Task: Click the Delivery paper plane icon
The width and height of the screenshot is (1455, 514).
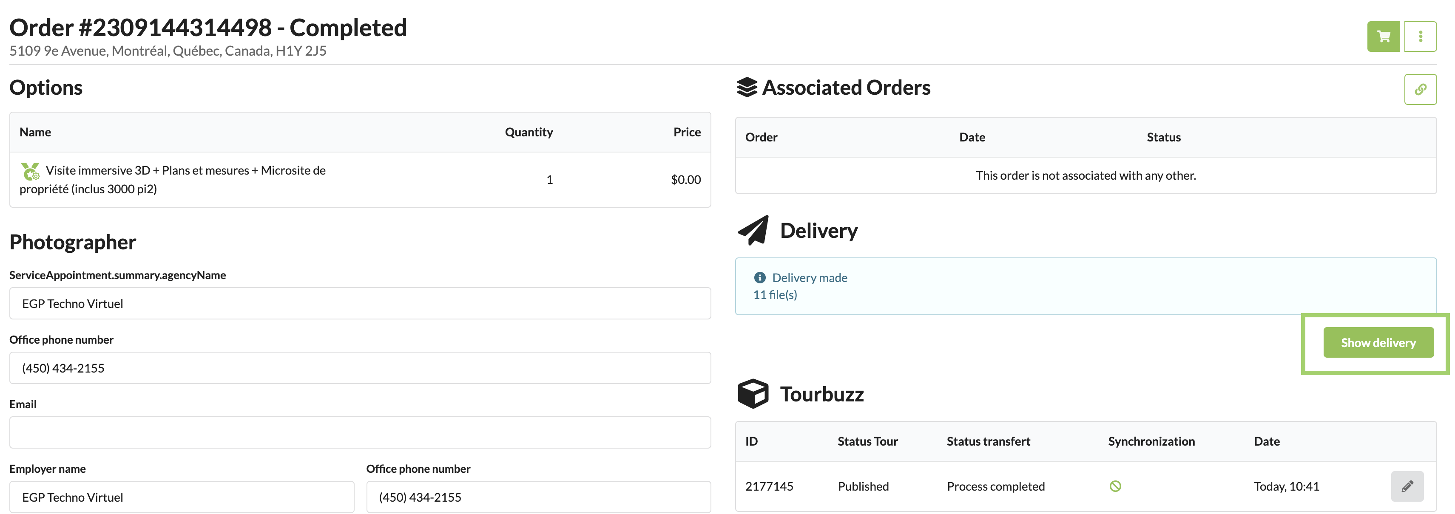Action: pyautogui.click(x=753, y=230)
